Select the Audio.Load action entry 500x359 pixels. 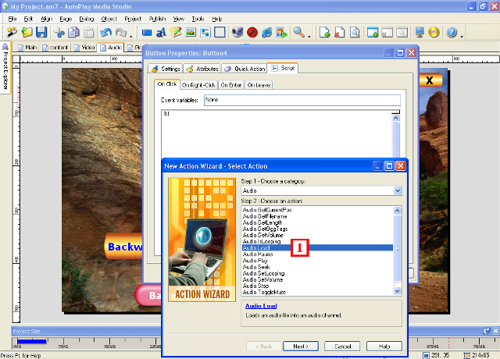(259, 248)
